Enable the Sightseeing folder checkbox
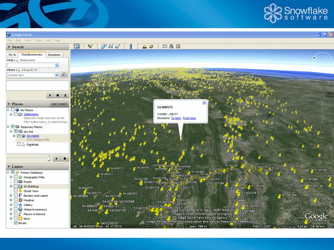Viewport: 334px width, 250px height. [16, 114]
